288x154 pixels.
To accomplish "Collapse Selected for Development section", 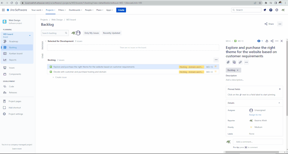I will click(46, 41).
